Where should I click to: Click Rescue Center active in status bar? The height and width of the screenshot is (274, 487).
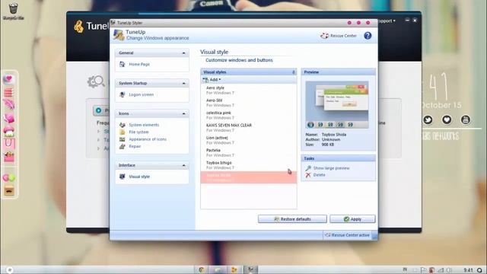347,235
